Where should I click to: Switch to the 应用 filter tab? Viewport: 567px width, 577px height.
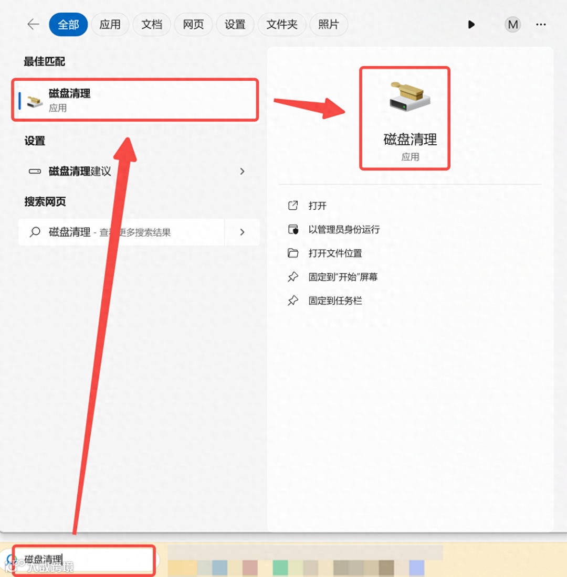coord(110,25)
